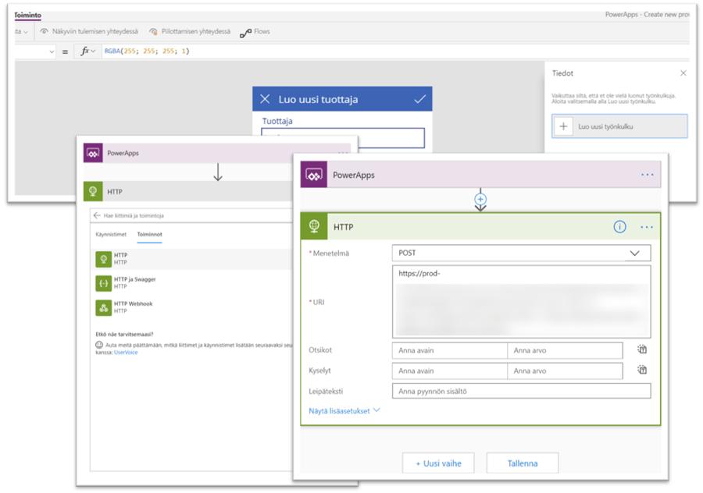Select HTTP Webhook action
Screen dimensions: 703x493
pyautogui.click(x=192, y=307)
